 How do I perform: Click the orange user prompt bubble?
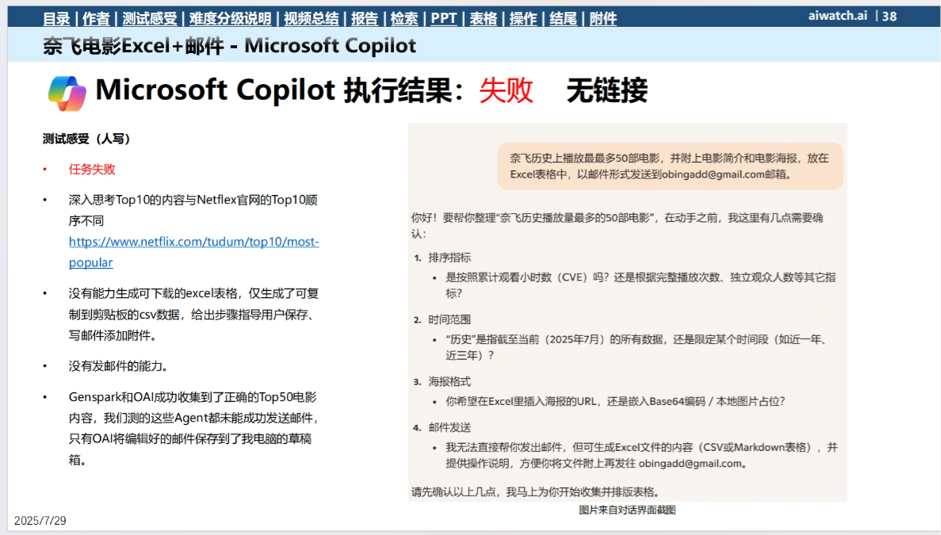(671, 166)
